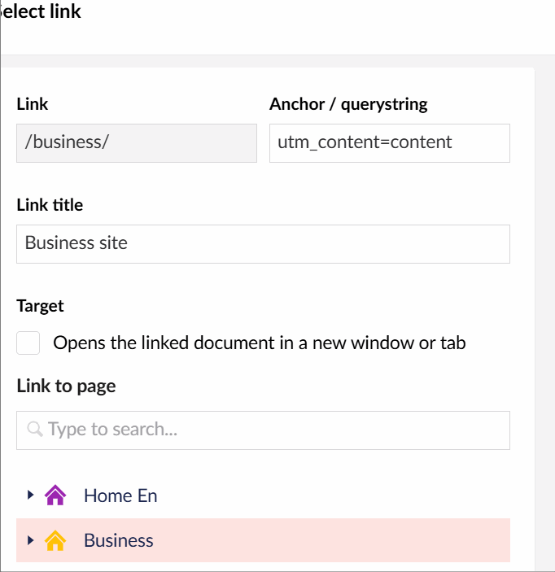Click the Link title field 'Business site'
Screen dimensions: 555x572
pyautogui.click(x=263, y=243)
